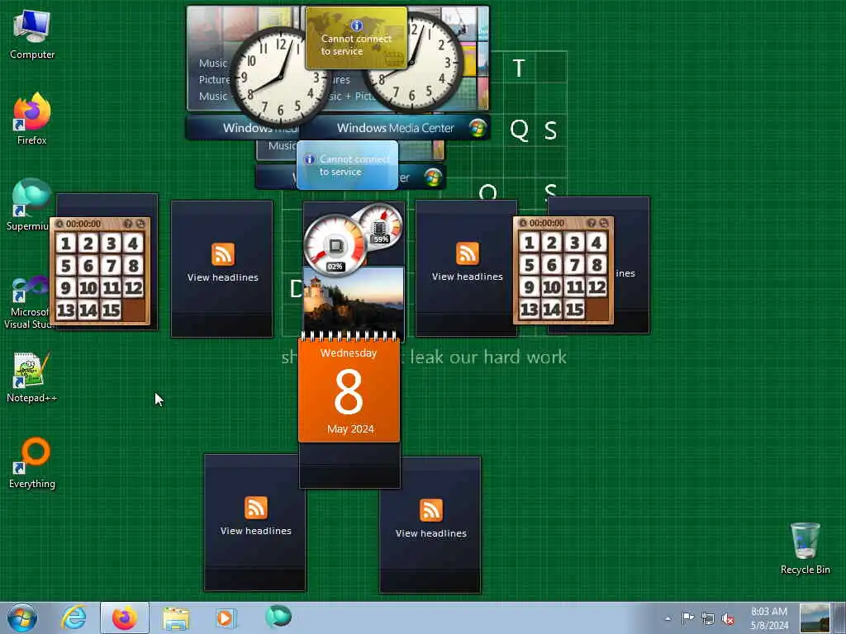Click "May 2024" on the calendar gadget

pyautogui.click(x=350, y=429)
